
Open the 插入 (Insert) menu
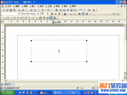pyautogui.click(x=32, y=6)
